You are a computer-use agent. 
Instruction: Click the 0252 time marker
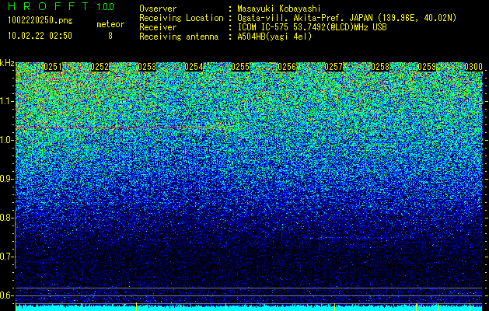pos(100,67)
